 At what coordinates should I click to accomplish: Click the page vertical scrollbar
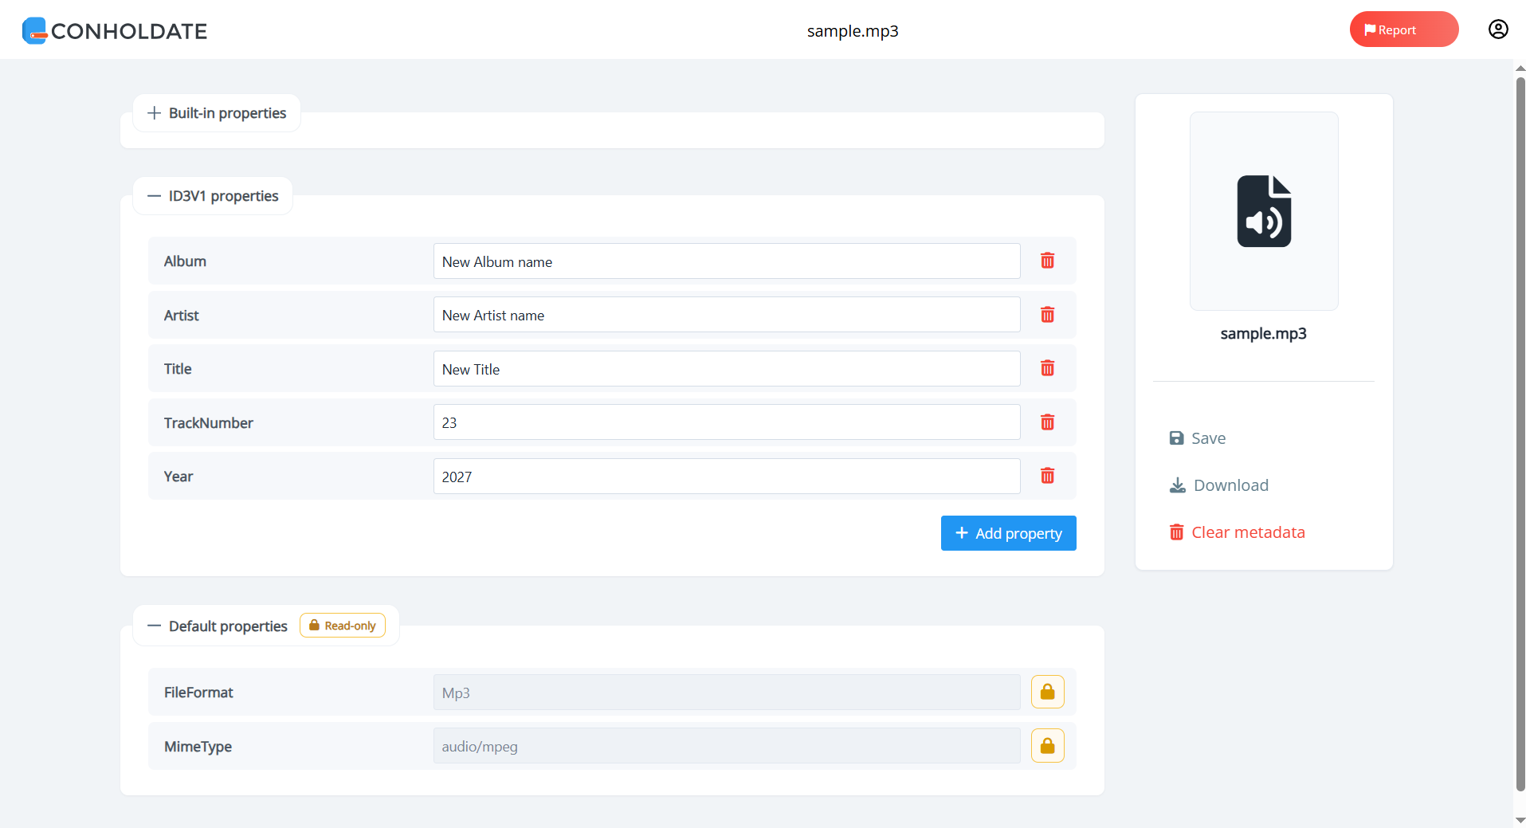click(1520, 434)
